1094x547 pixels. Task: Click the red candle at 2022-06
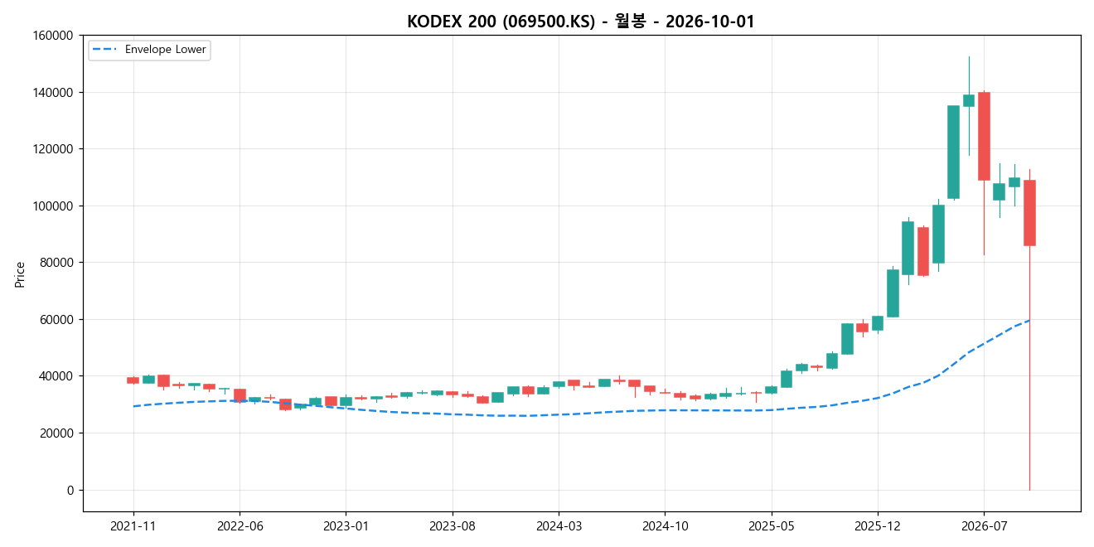tap(240, 395)
